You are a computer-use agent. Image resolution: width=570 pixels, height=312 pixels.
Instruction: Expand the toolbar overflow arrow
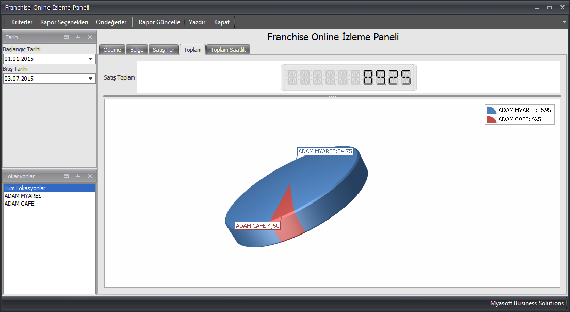[565, 22]
